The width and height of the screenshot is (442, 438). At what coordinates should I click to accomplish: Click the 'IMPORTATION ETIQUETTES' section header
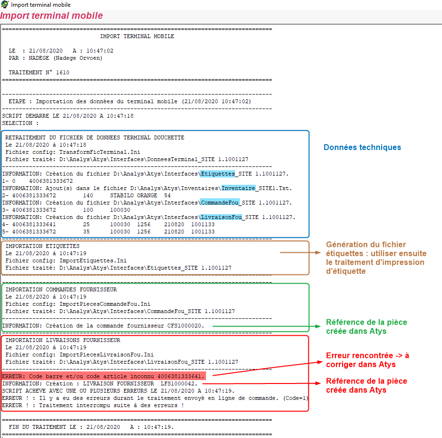point(42,246)
